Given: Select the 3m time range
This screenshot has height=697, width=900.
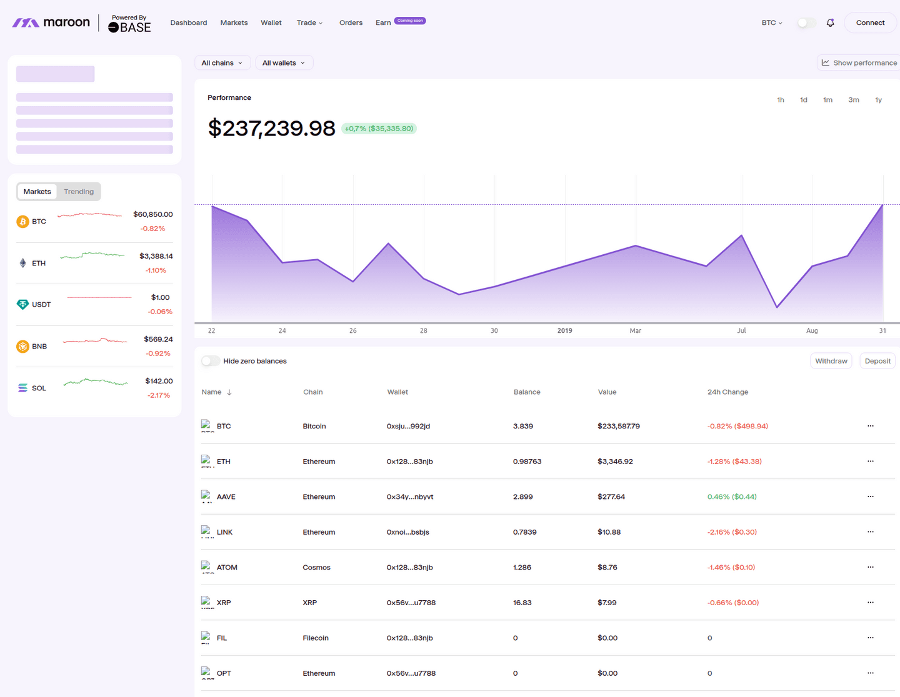Looking at the screenshot, I should 854,100.
